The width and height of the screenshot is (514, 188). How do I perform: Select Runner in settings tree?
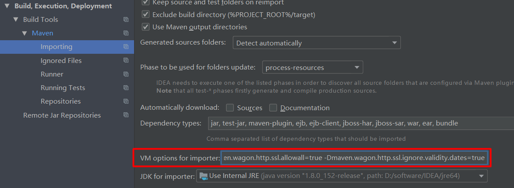[x=52, y=74]
